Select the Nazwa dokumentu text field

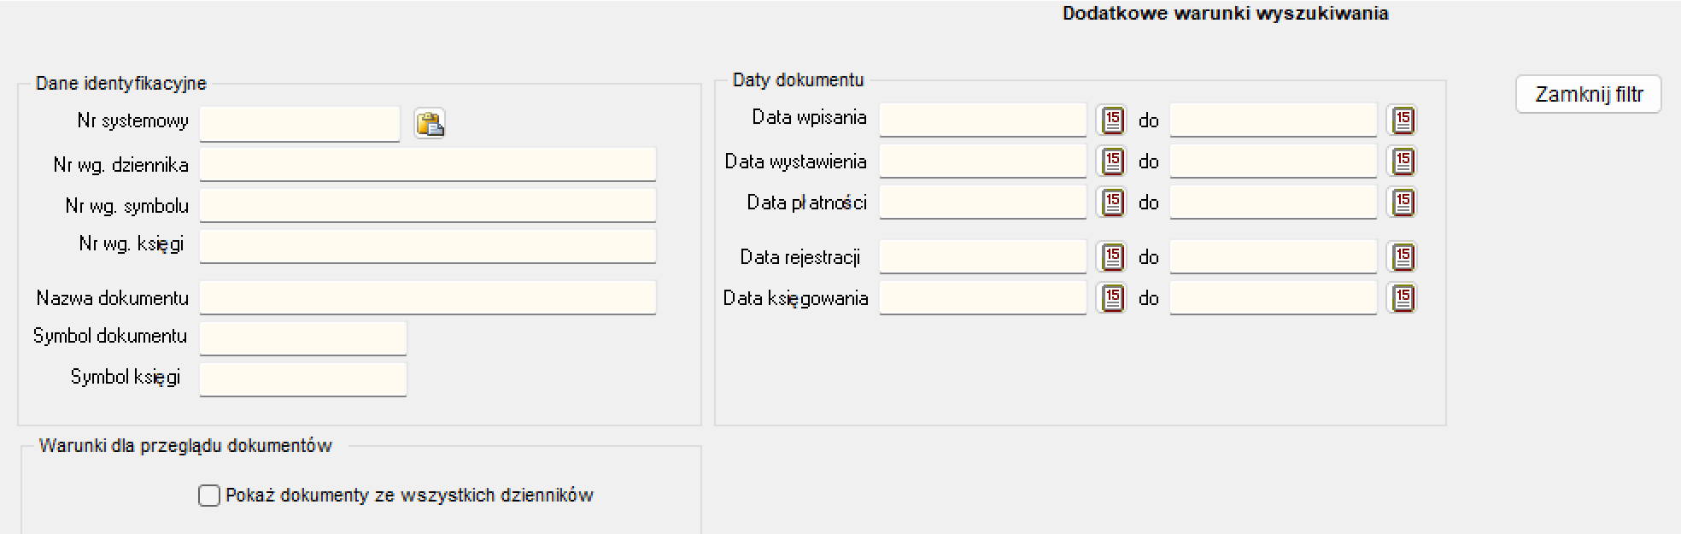(x=428, y=297)
